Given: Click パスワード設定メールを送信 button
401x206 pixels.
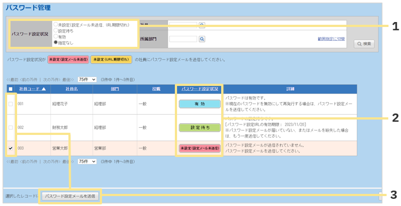Looking at the screenshot, I should tap(70, 196).
